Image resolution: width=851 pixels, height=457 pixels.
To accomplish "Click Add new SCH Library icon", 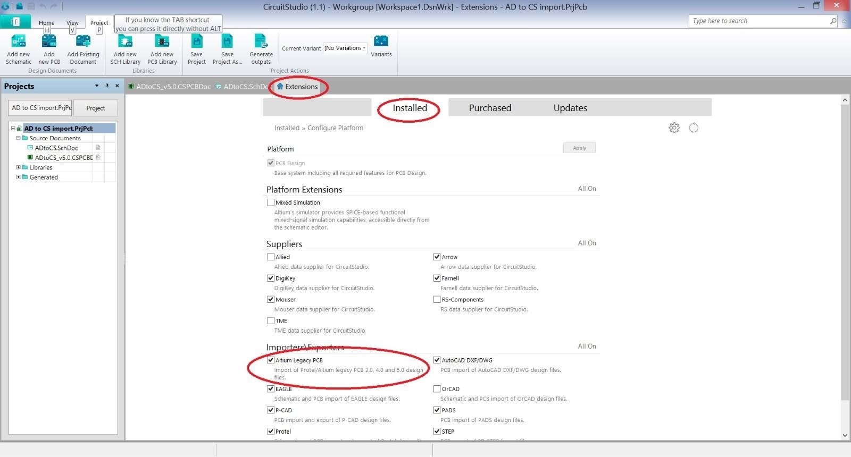I will click(125, 41).
